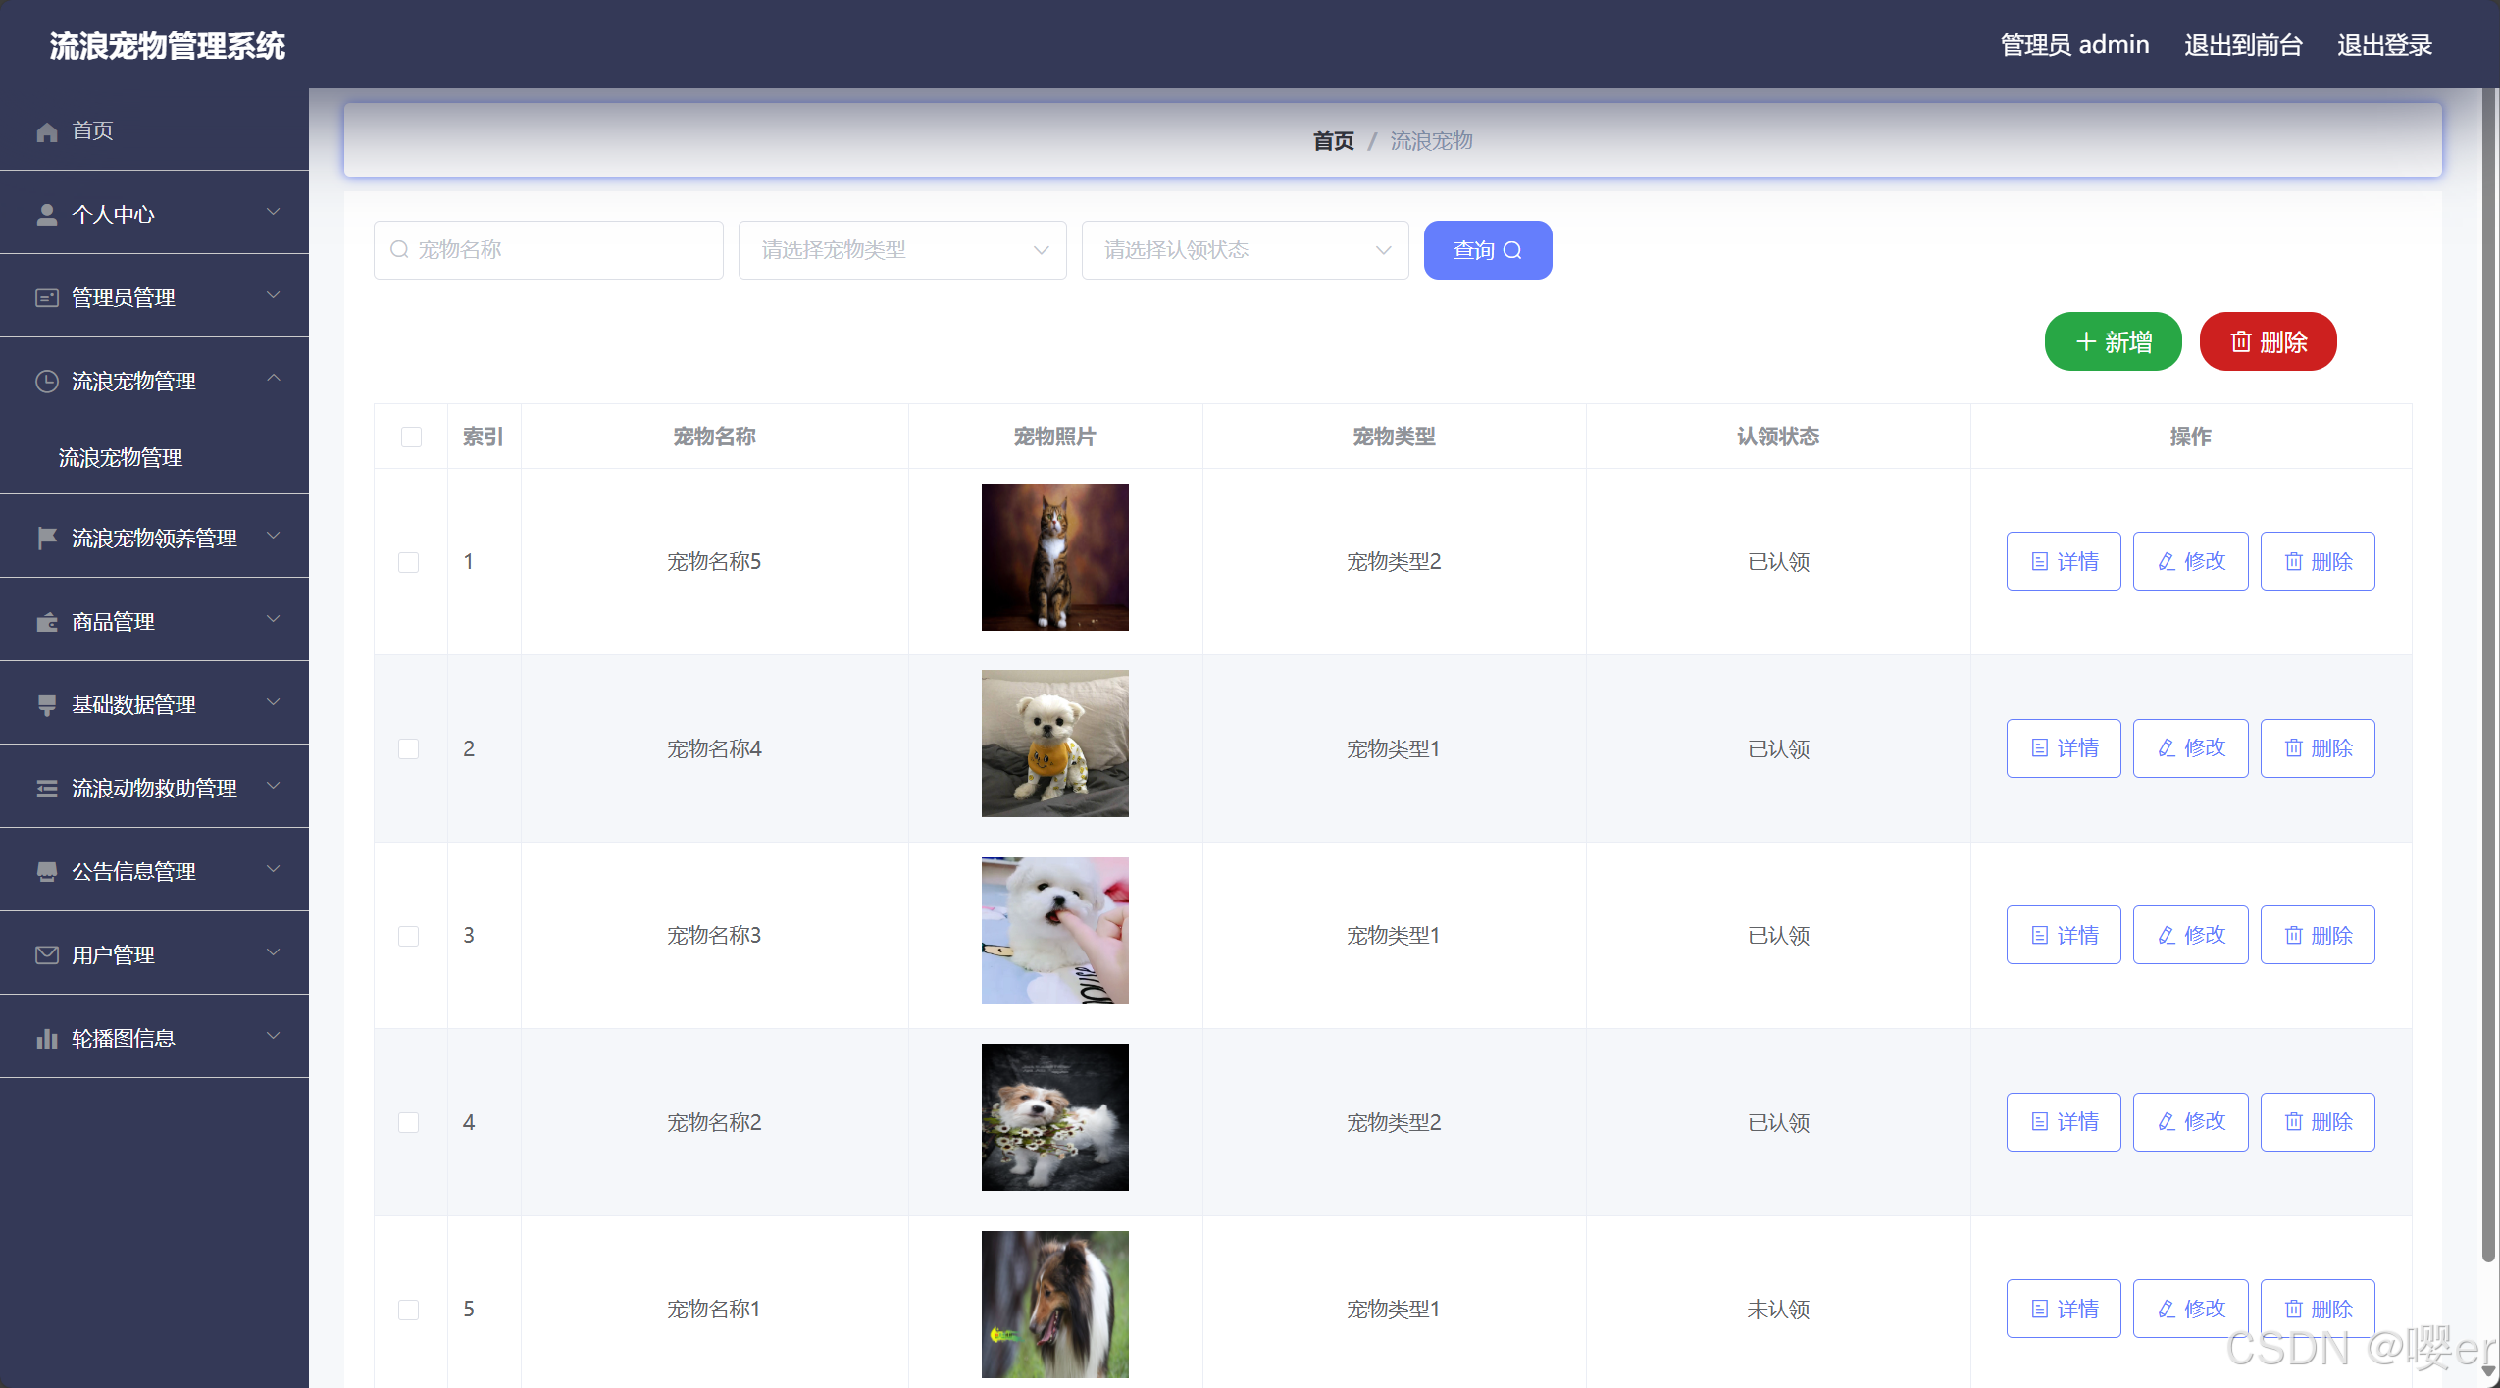Click the wallet icon beside 商品管理
This screenshot has height=1388, width=2500.
[47, 622]
